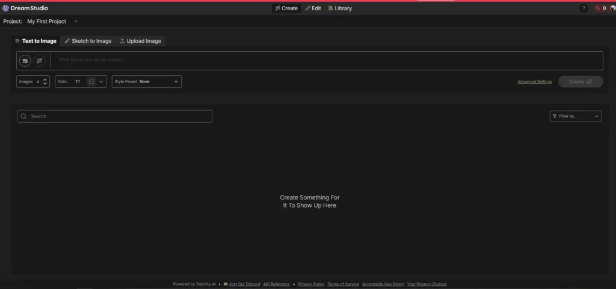Click the prompt options lines icon
616x289 pixels.
pyautogui.click(x=25, y=61)
